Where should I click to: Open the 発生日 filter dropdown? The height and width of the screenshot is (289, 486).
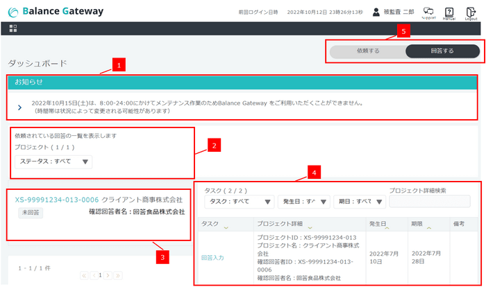tap(303, 202)
